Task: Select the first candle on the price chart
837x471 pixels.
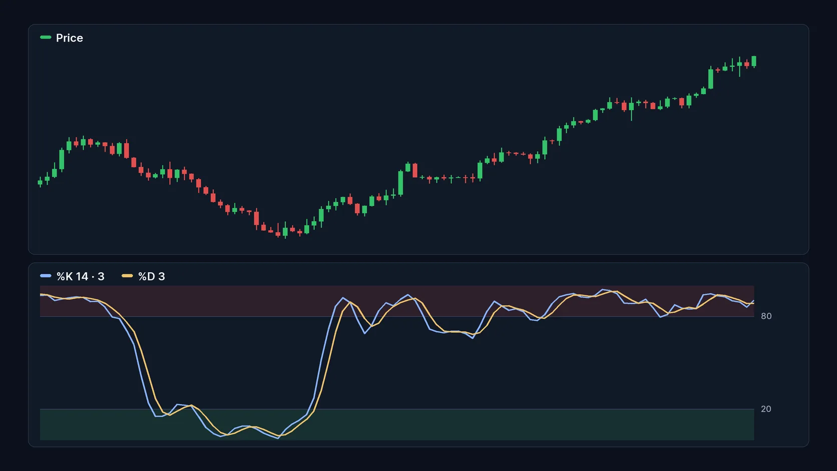Action: (40, 182)
